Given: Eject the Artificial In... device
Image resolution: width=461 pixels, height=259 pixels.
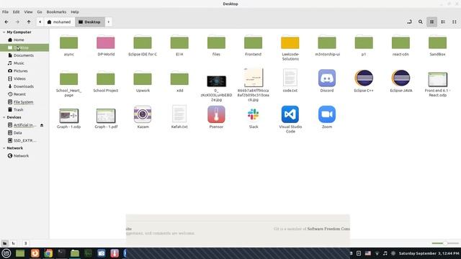Looking at the screenshot, I should pos(42,125).
